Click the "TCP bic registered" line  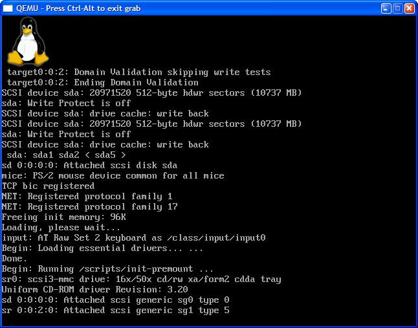click(48, 186)
